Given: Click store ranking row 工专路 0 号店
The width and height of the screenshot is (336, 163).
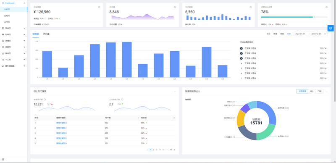Looking at the screenshot, I should point(283,48).
